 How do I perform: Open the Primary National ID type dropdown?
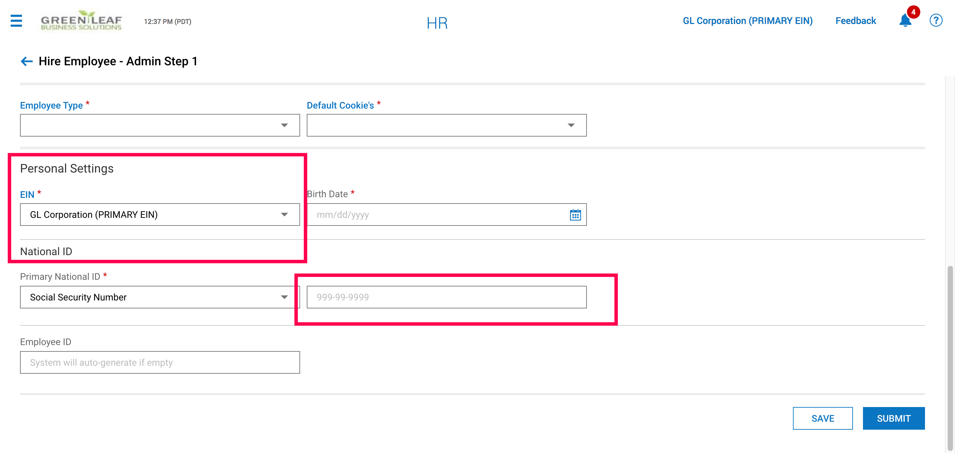pyautogui.click(x=160, y=297)
